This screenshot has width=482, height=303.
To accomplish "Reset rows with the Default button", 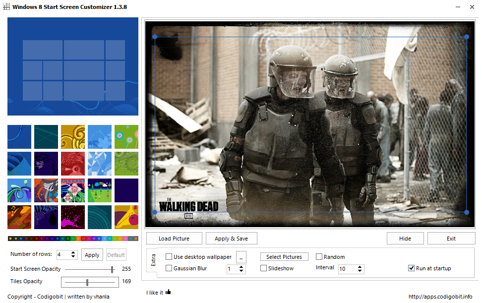I will 116,255.
